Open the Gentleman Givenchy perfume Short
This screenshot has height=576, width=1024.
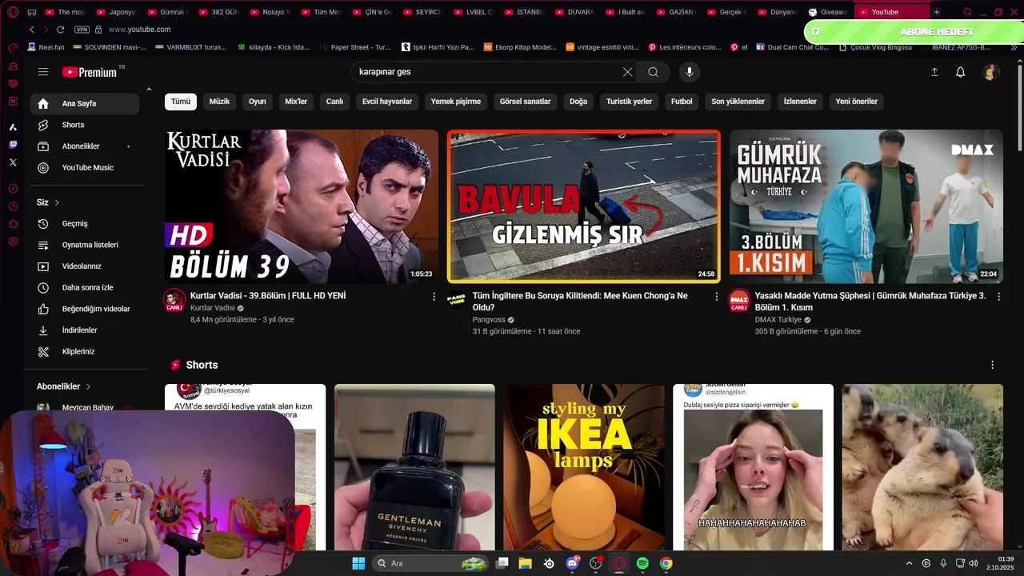414,467
